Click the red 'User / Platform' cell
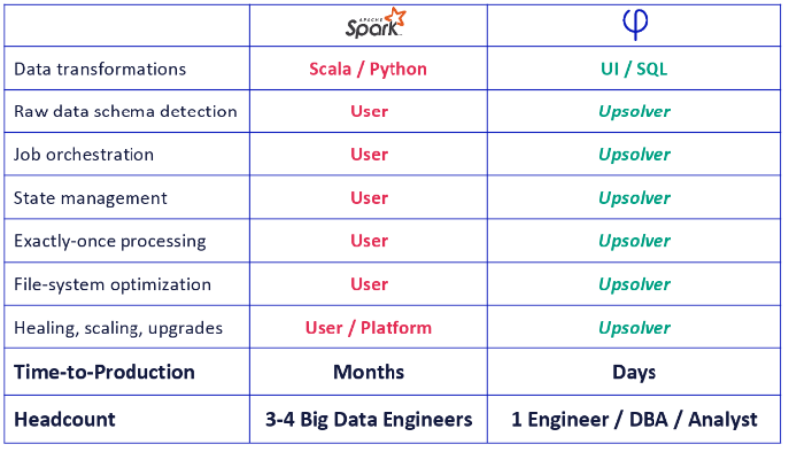This screenshot has height=450, width=785. 369,328
